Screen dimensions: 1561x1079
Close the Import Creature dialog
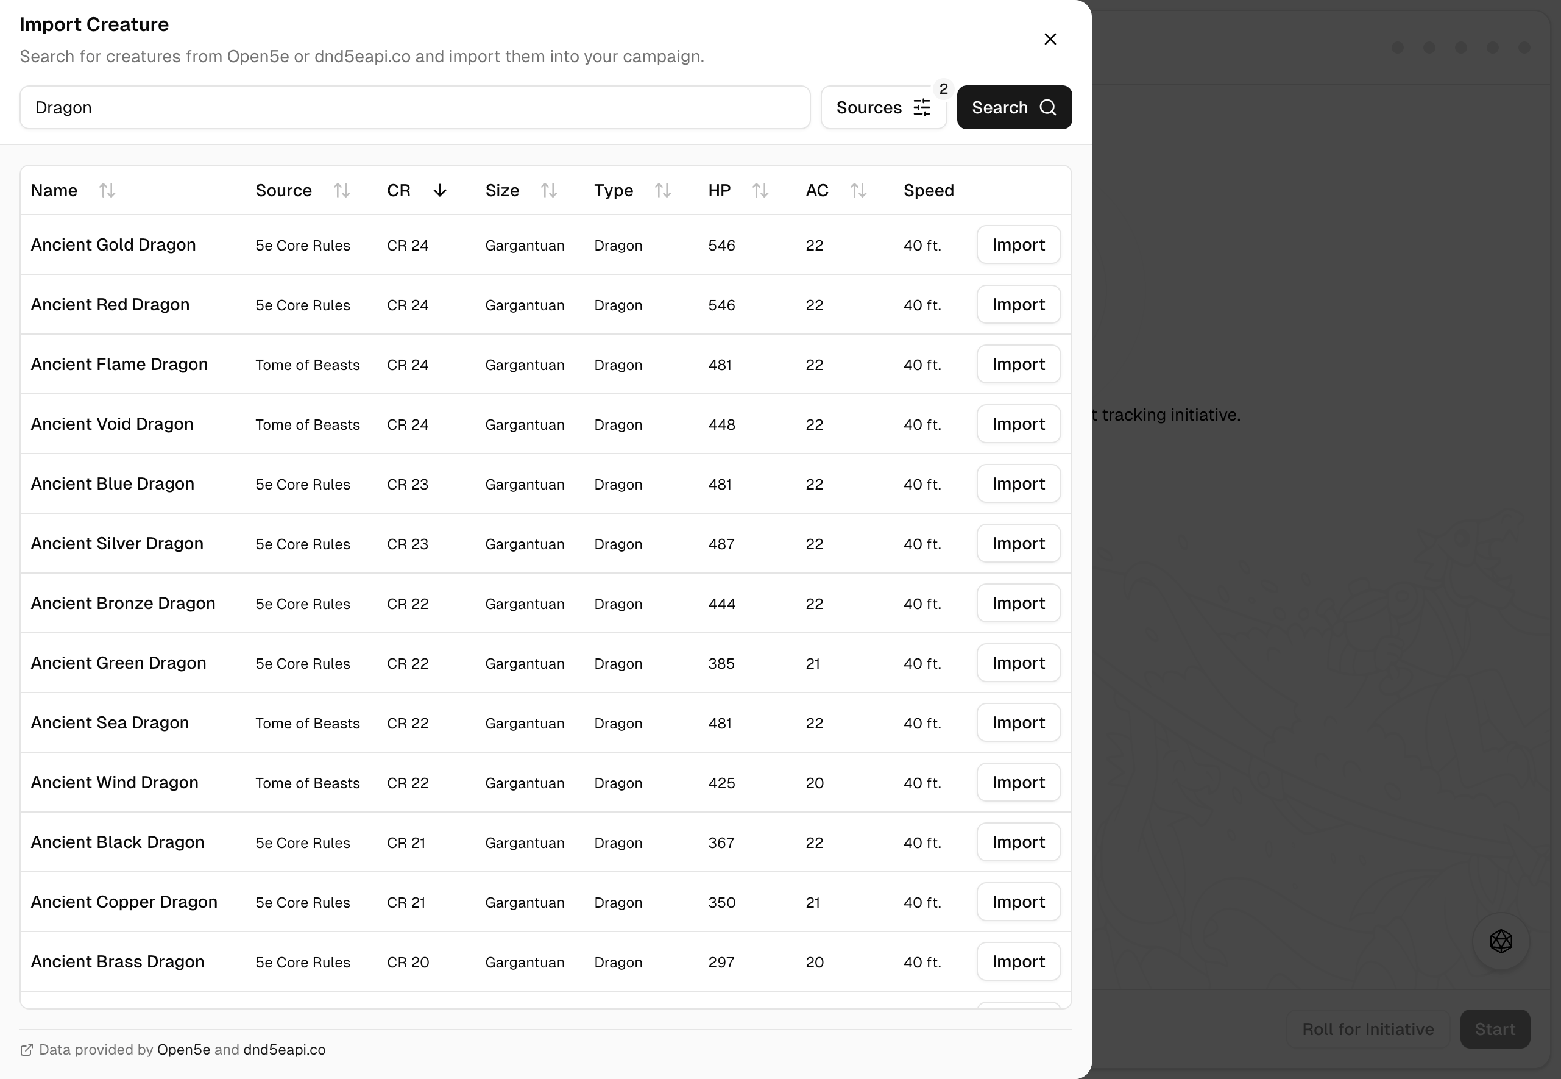tap(1049, 39)
